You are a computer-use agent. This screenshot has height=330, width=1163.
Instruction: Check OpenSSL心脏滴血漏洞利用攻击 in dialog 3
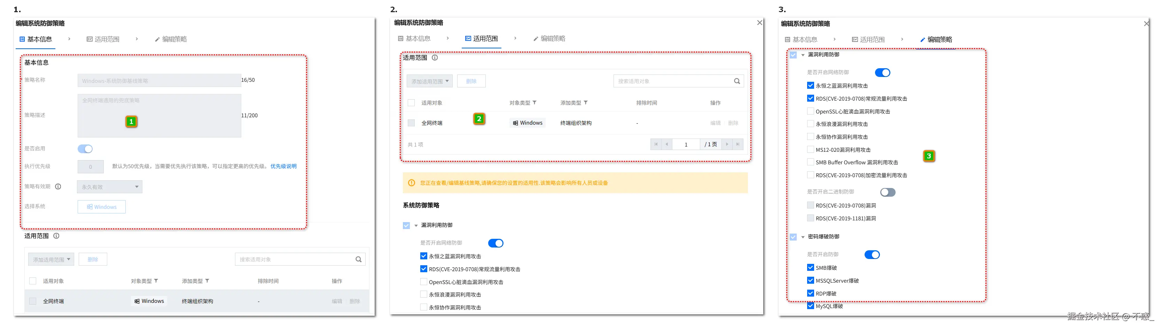click(810, 111)
